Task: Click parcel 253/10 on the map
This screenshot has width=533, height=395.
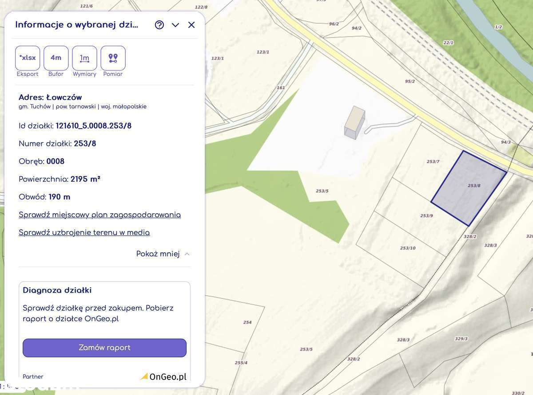Action: 407,248
